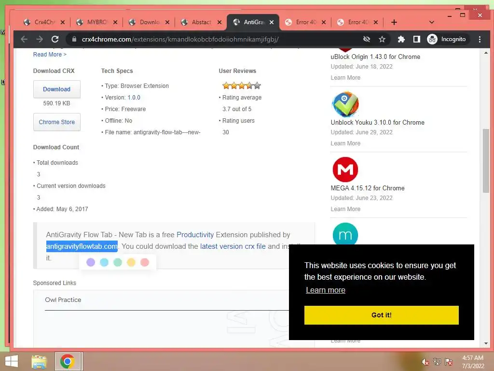
Task: Click Learn More under Unblock Youku
Action: [345, 143]
